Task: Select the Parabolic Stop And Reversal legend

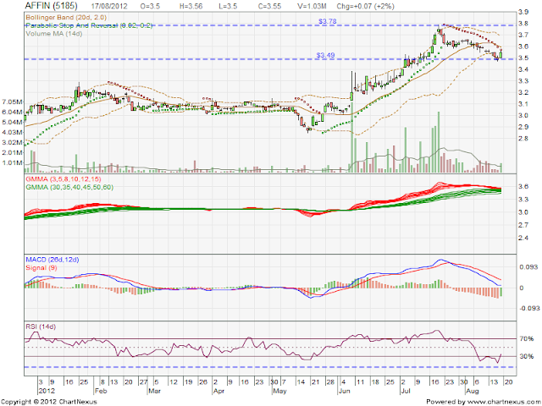Action: pos(89,25)
